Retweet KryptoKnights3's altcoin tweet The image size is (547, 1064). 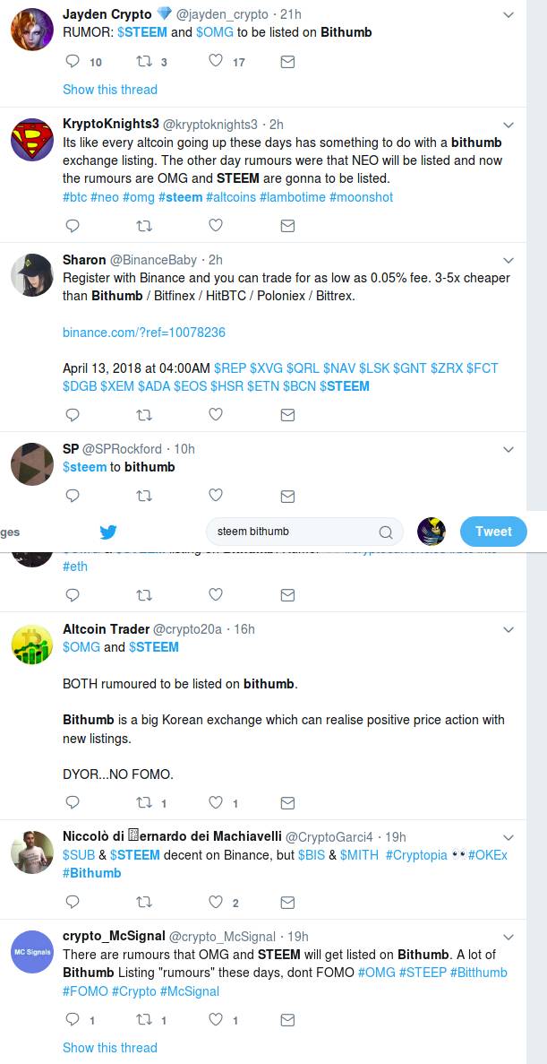point(144,226)
